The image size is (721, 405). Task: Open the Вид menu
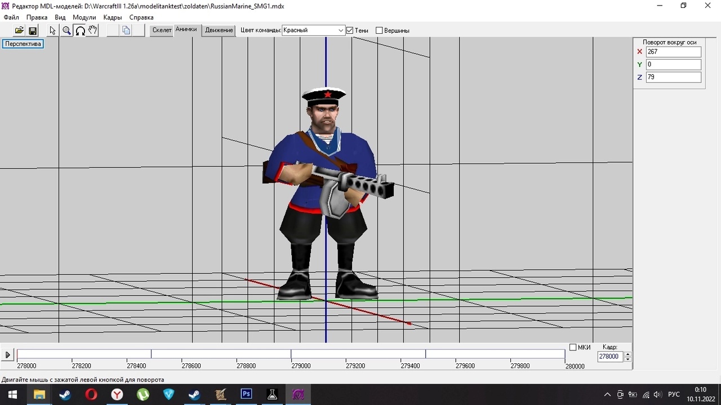[60, 17]
